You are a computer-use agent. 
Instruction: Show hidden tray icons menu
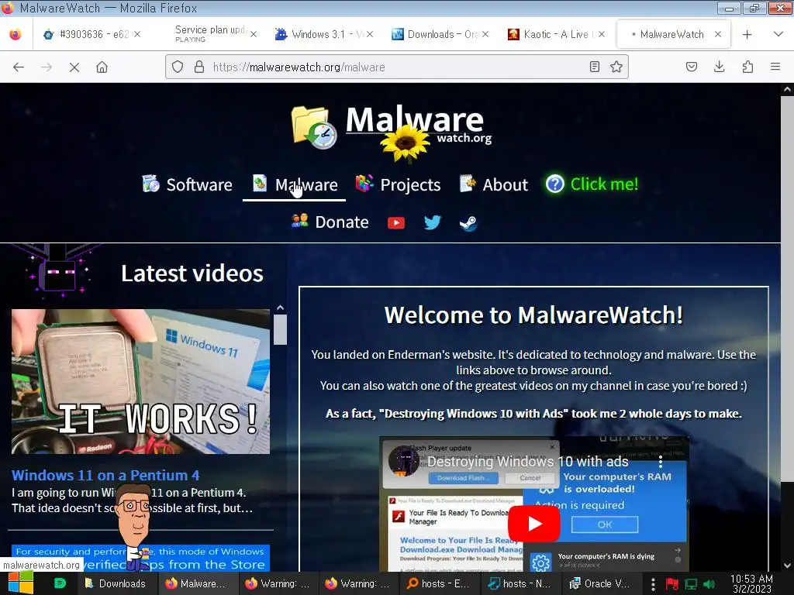tap(653, 584)
